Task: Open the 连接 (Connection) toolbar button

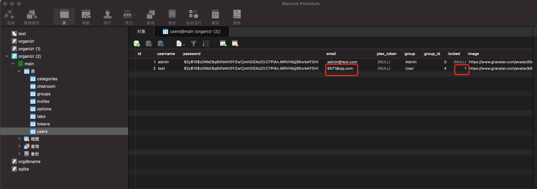Action: pos(11,17)
